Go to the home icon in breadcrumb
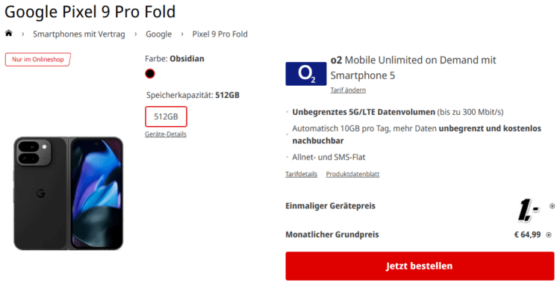The height and width of the screenshot is (283, 560). [x=8, y=34]
